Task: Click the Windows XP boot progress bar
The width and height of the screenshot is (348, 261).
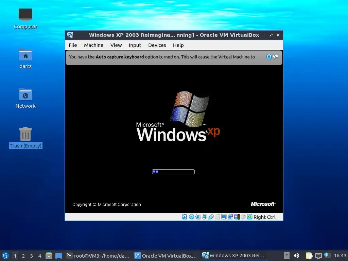Action: [x=173, y=172]
